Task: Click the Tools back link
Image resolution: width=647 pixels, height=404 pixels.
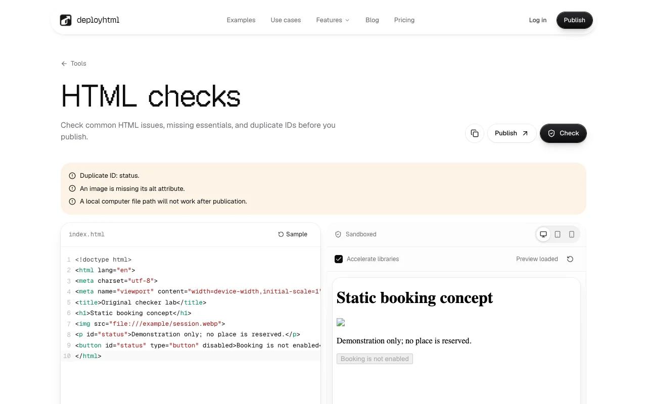Action: click(74, 64)
